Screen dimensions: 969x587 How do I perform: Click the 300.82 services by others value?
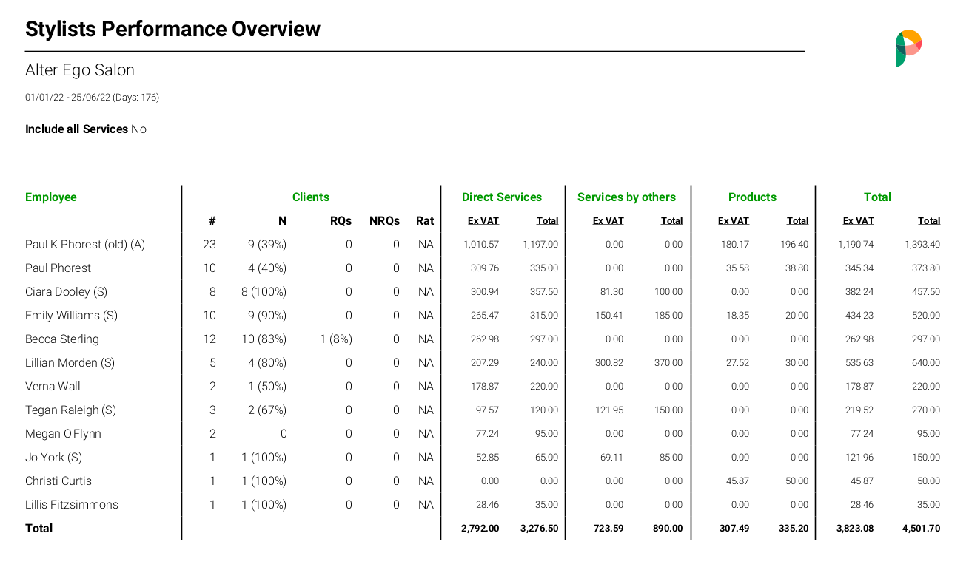coord(609,363)
